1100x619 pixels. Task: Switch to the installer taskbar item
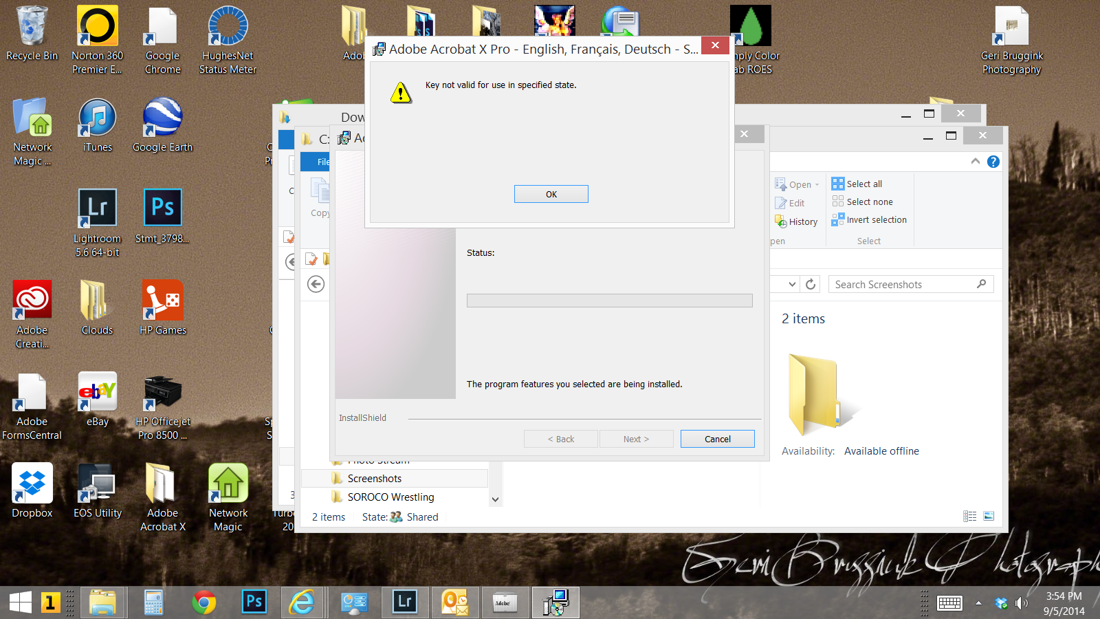click(x=555, y=602)
